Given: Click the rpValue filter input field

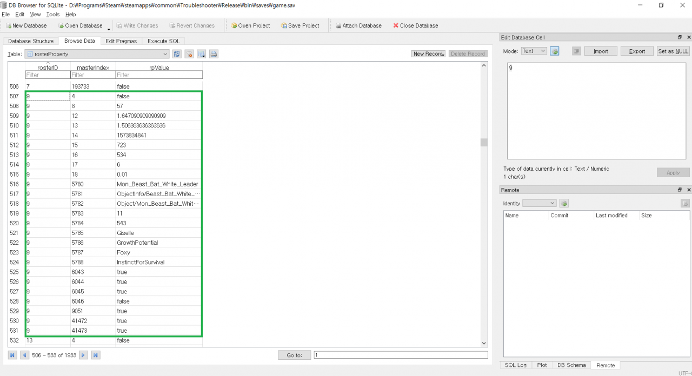Looking at the screenshot, I should point(159,75).
